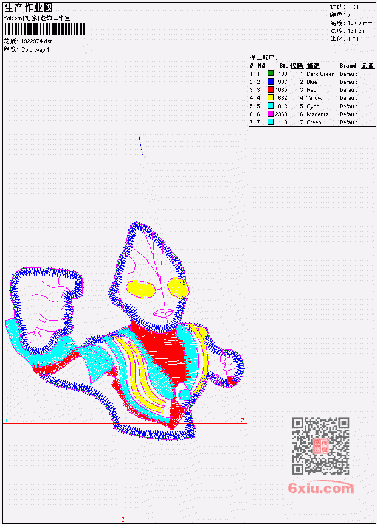Click stitch count 1065 for Red
Viewport: 377px width, 524px height.
point(282,90)
